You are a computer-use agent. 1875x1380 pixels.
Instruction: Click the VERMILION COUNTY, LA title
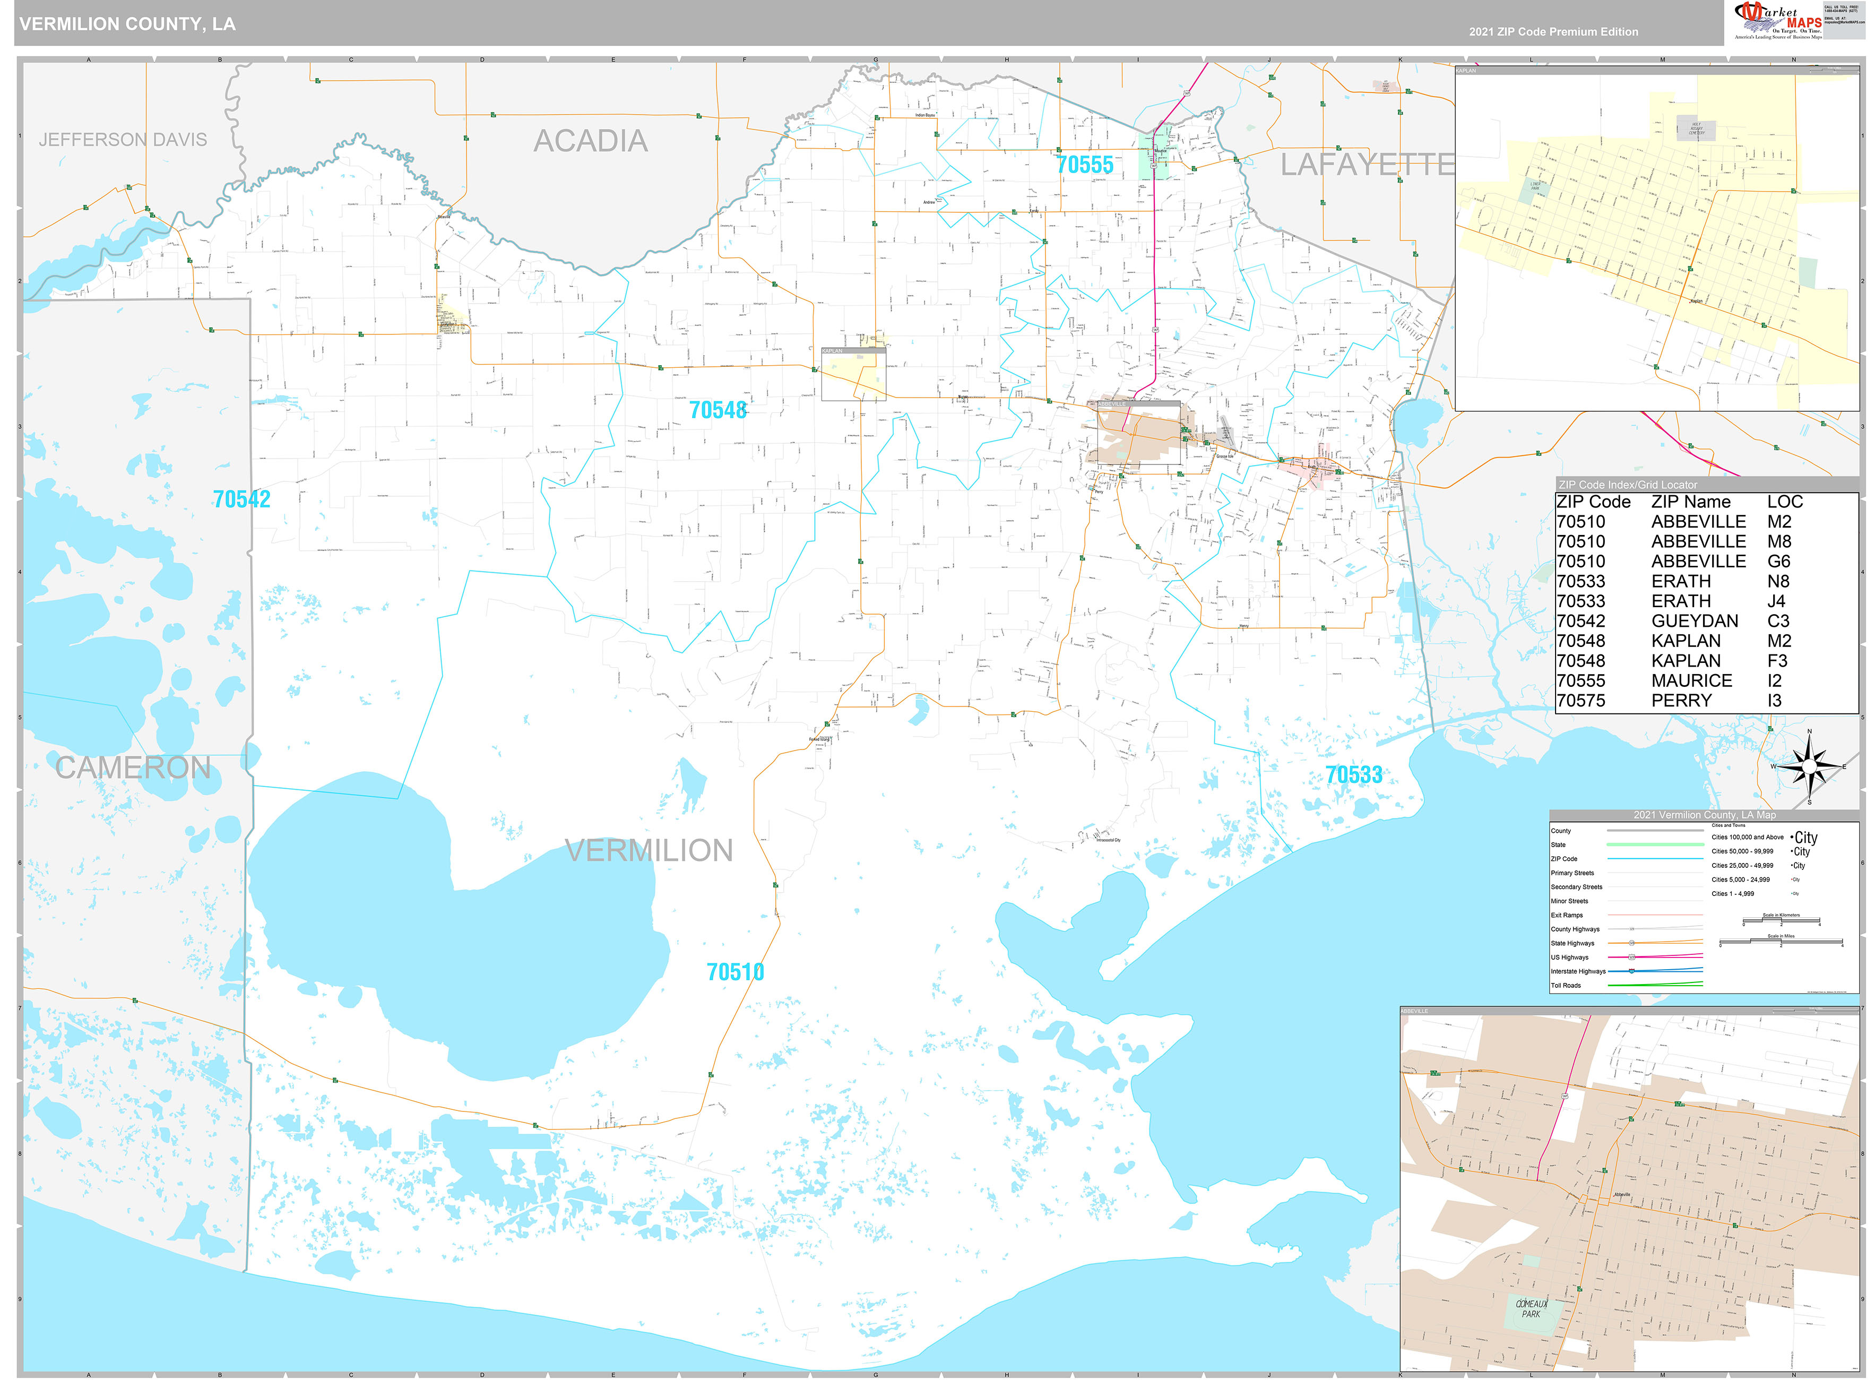pos(128,24)
